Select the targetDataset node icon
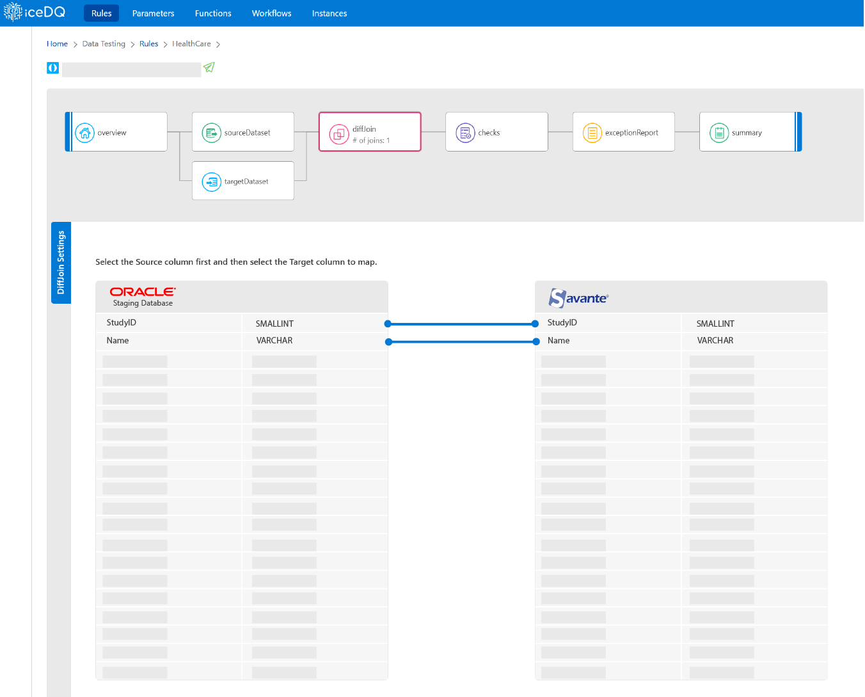 pos(211,180)
